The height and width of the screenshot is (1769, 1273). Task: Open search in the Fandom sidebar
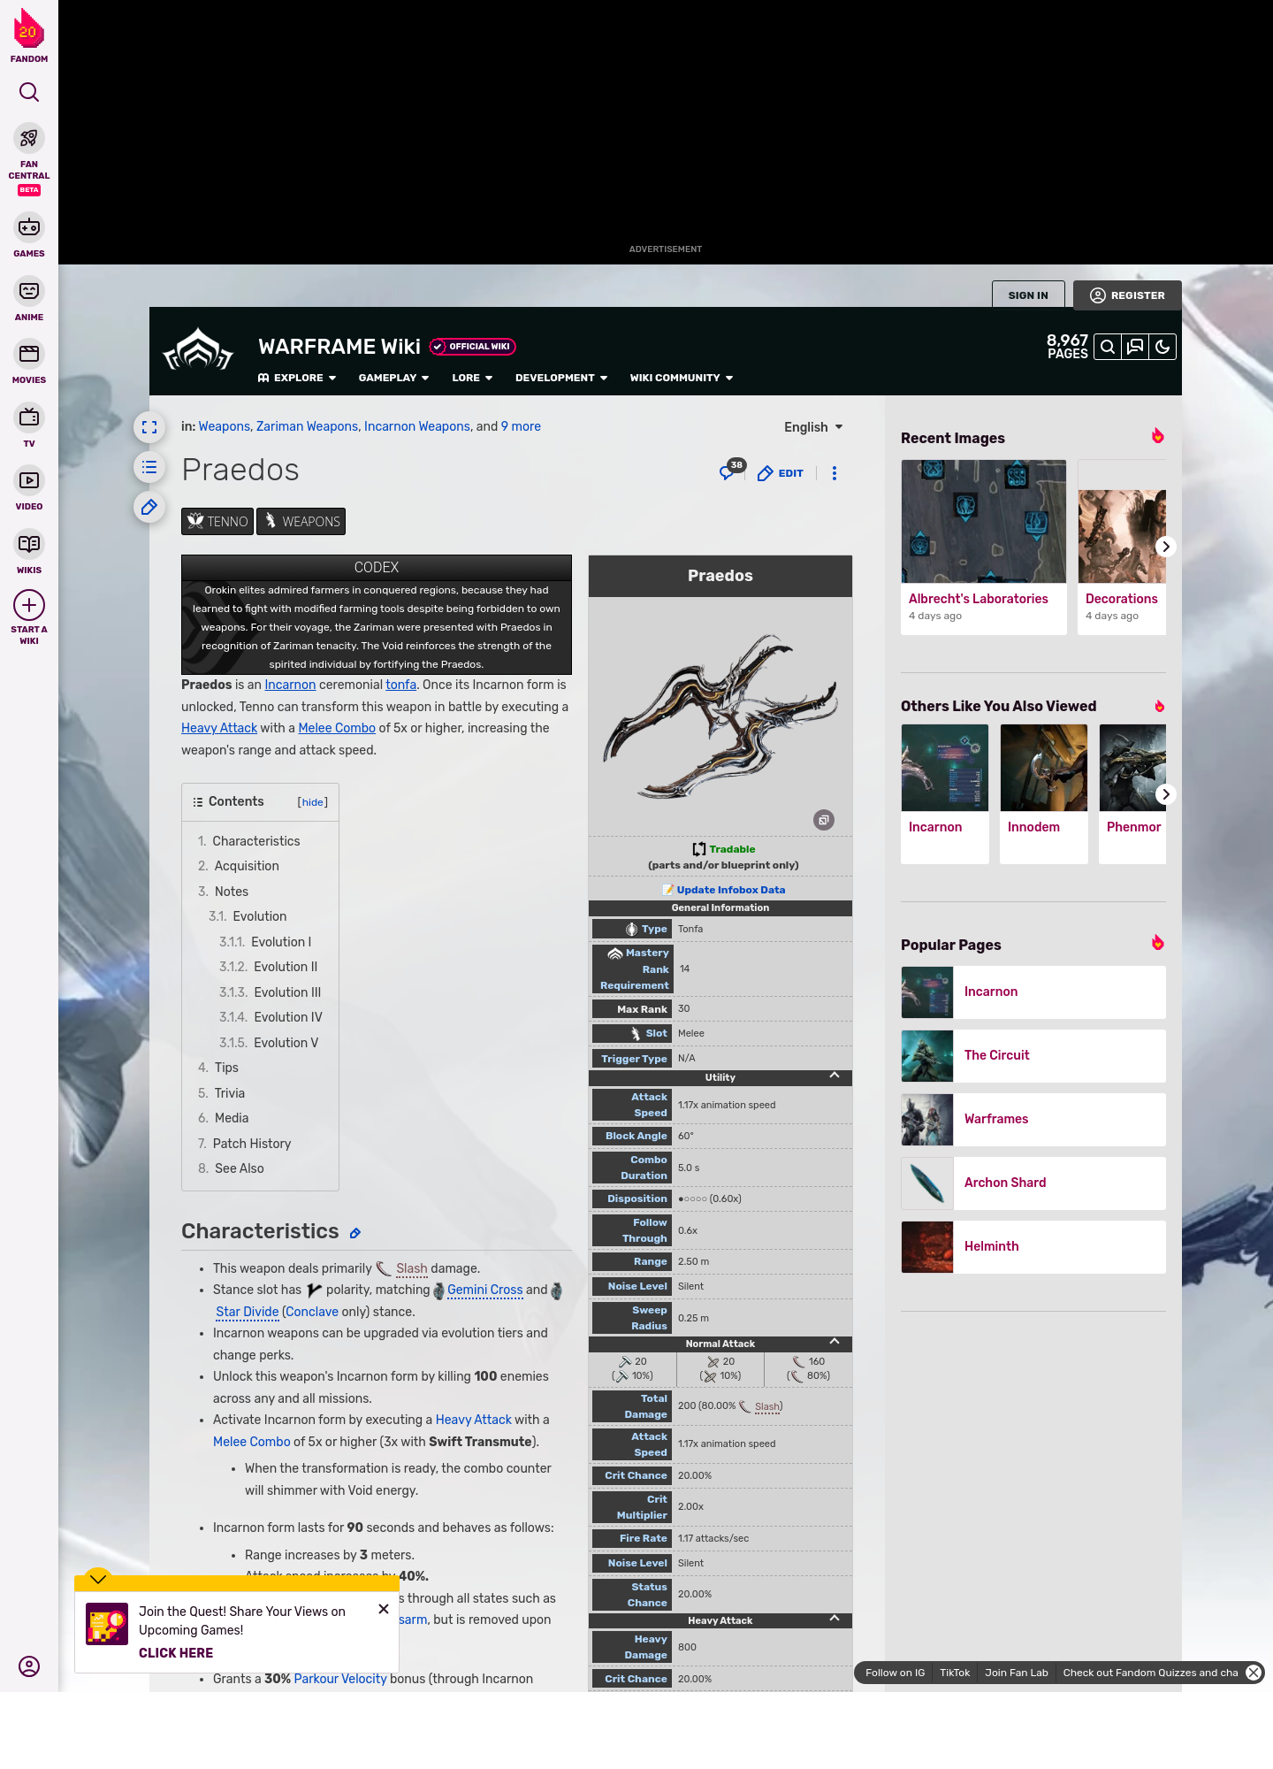(x=29, y=92)
